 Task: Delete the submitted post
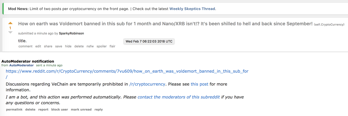tap(79, 46)
